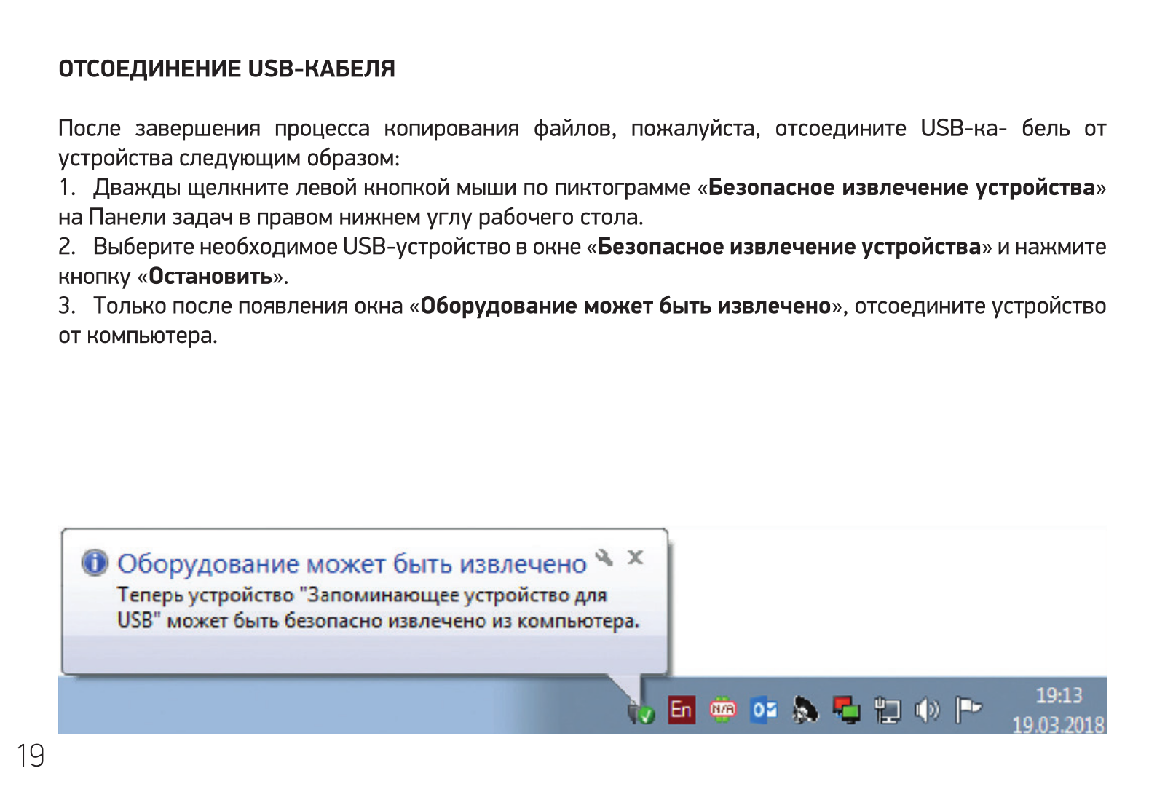1165x792 pixels.
Task: Click the 19:13 taskbar clock
Action: coord(1059,695)
